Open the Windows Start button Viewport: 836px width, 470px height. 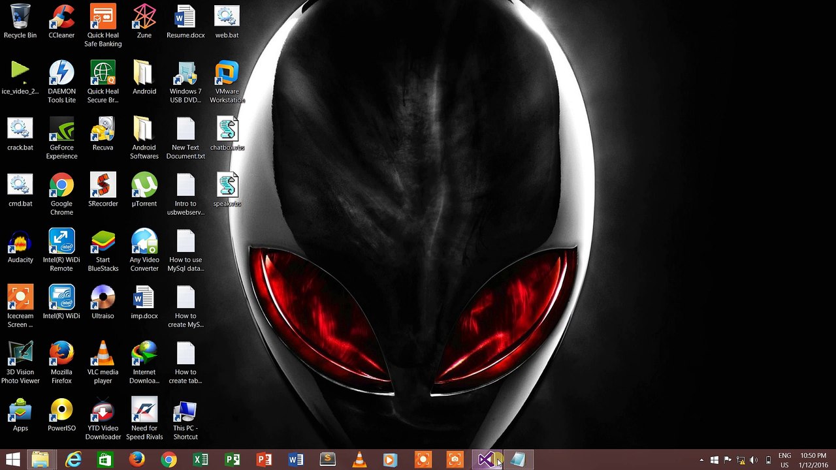tap(12, 460)
